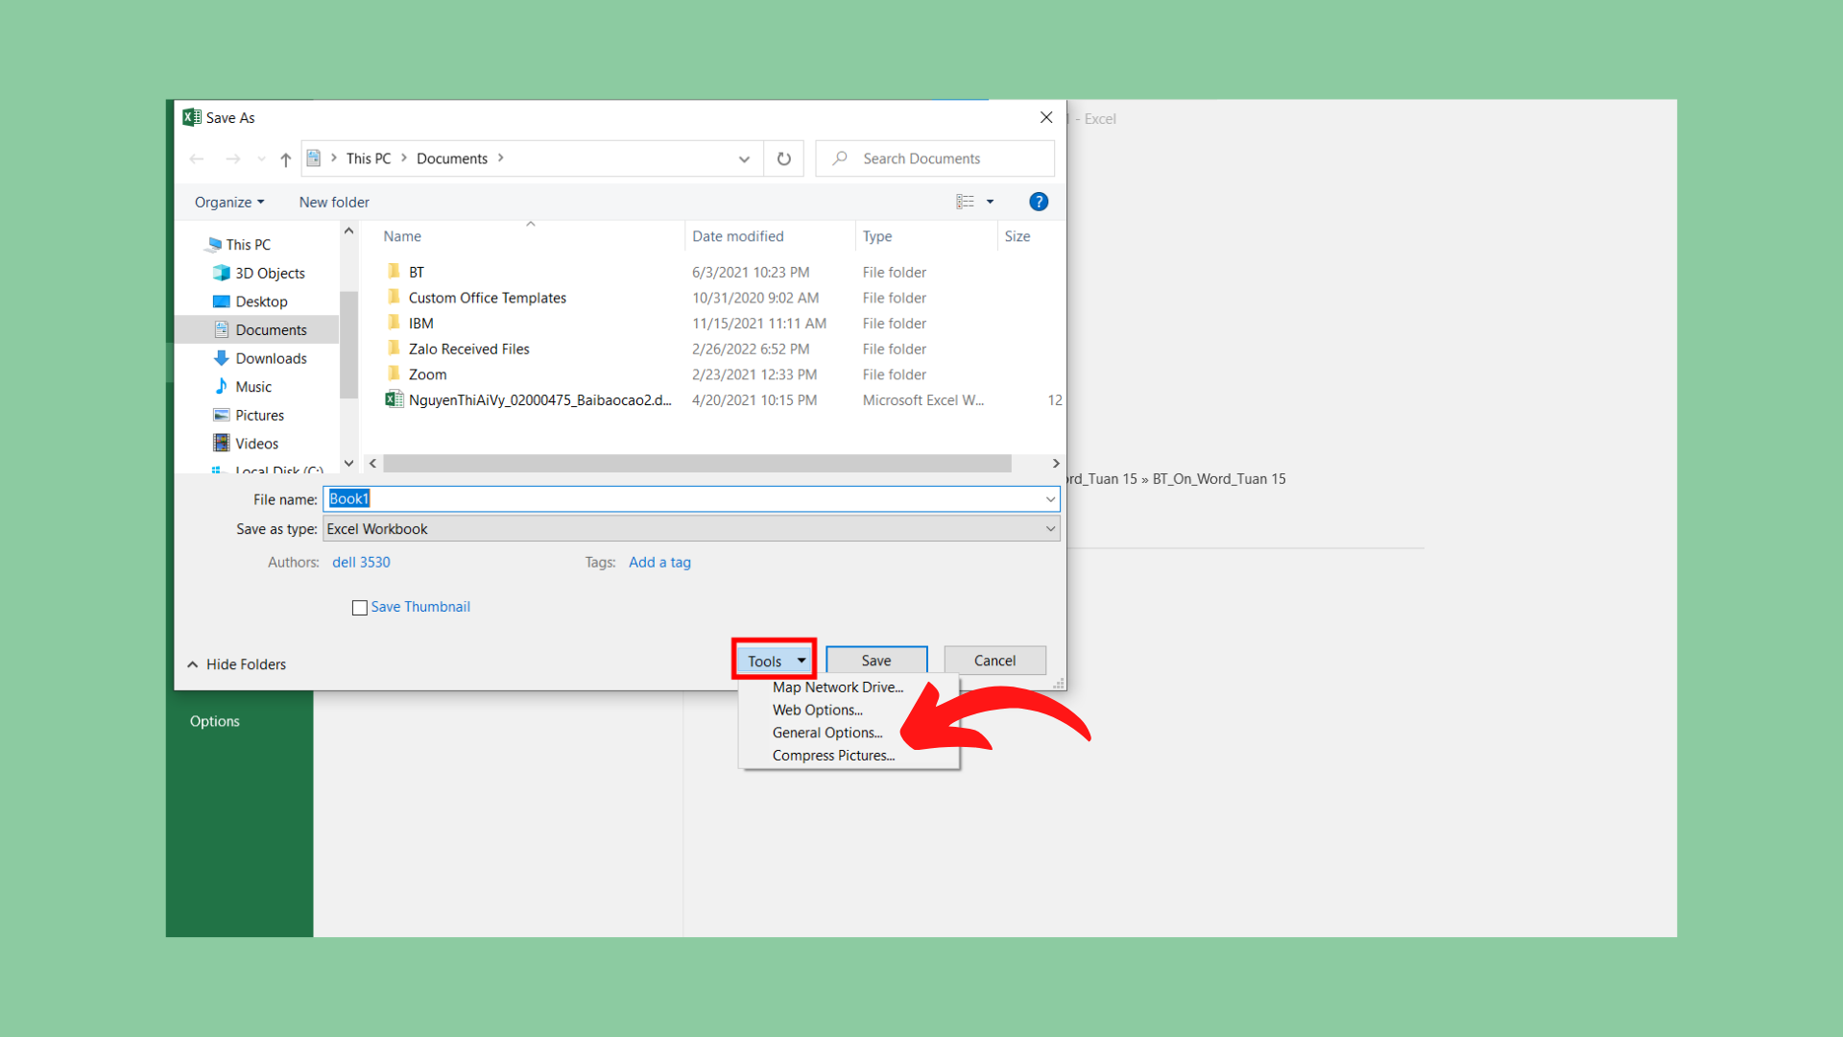The width and height of the screenshot is (1843, 1037).
Task: Click the Add a tag link
Action: coord(659,563)
